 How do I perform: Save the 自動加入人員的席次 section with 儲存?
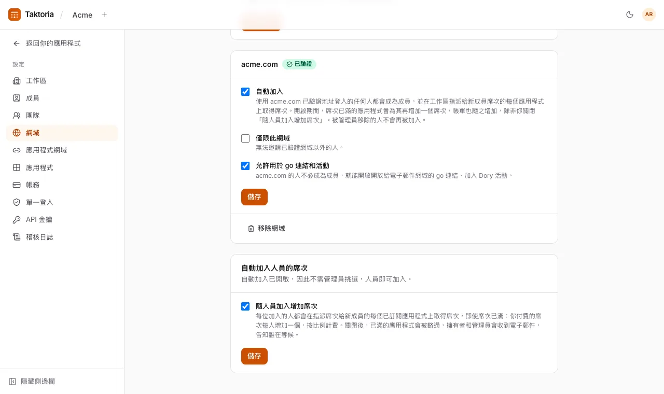[254, 356]
